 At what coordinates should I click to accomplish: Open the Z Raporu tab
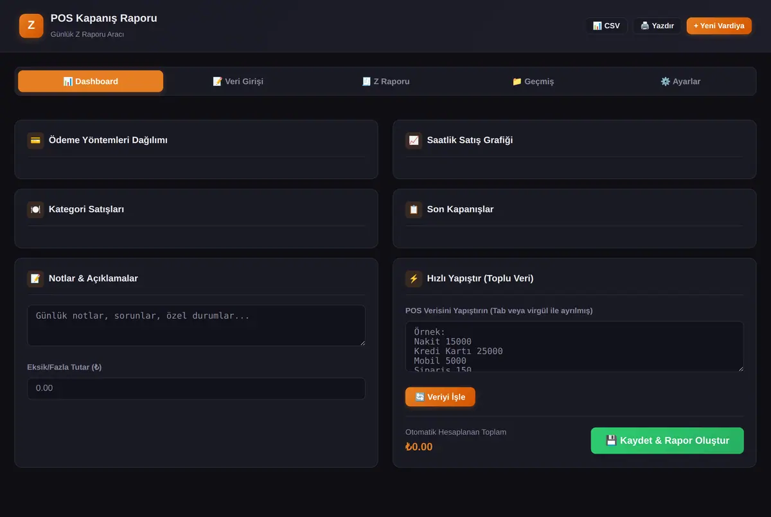[x=385, y=81]
